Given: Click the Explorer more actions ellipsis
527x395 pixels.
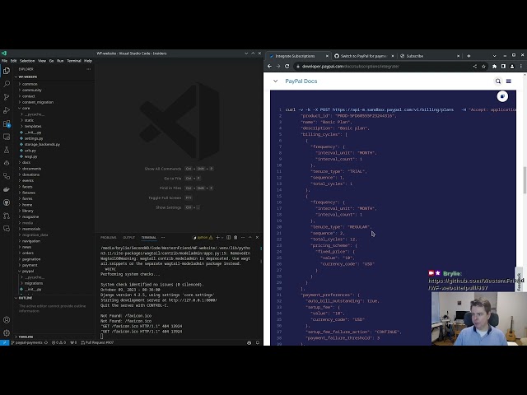Looking at the screenshot, I should click(x=88, y=69).
